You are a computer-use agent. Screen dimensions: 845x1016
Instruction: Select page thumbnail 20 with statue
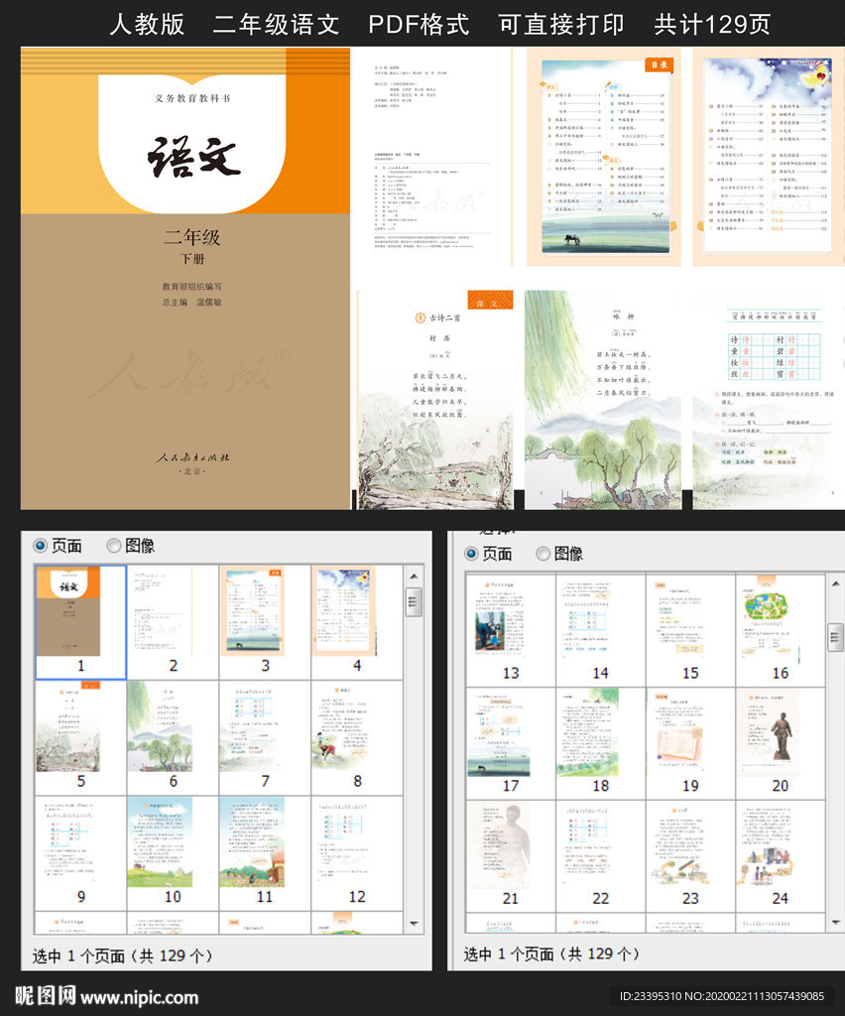[781, 742]
